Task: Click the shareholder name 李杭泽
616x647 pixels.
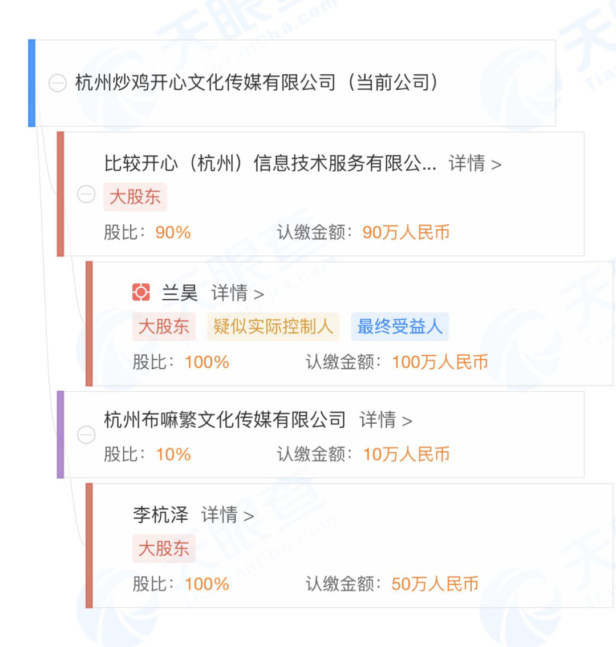Action: coord(160,515)
